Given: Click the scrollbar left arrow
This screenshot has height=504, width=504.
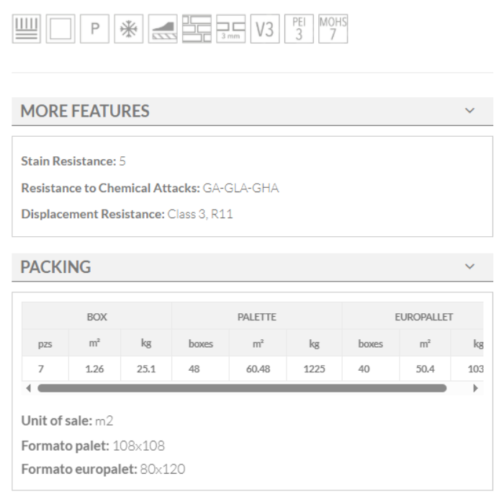Looking at the screenshot, I should pos(29,388).
